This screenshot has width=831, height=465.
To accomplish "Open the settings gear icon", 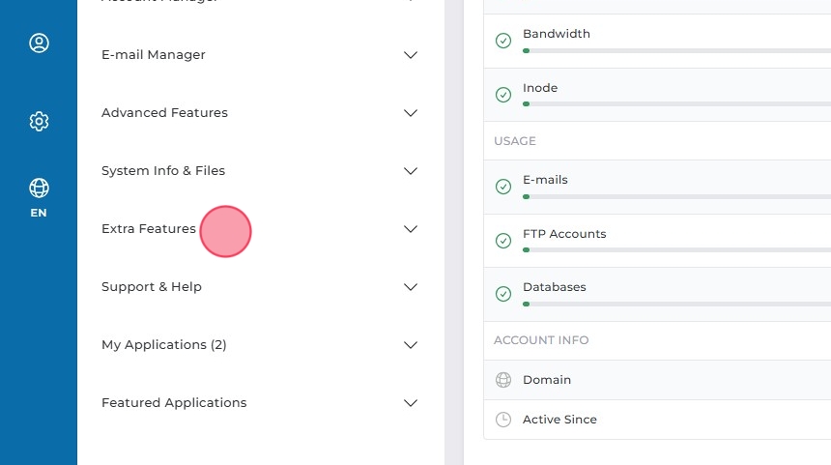I will 39,121.
